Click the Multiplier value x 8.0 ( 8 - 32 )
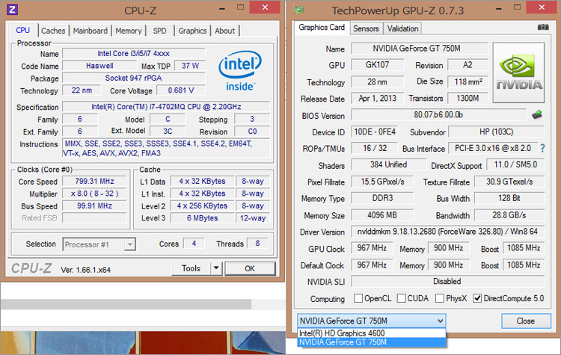The height and width of the screenshot is (355, 561). pyautogui.click(x=94, y=194)
